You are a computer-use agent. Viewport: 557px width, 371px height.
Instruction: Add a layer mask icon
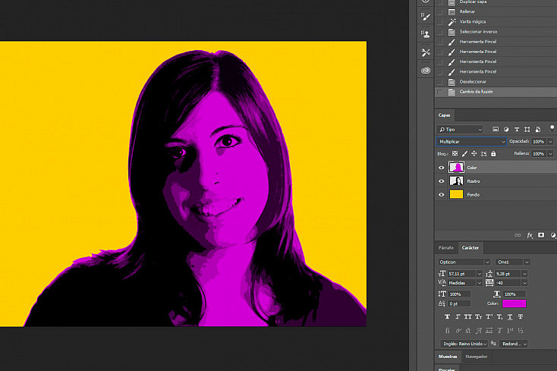pyautogui.click(x=541, y=235)
